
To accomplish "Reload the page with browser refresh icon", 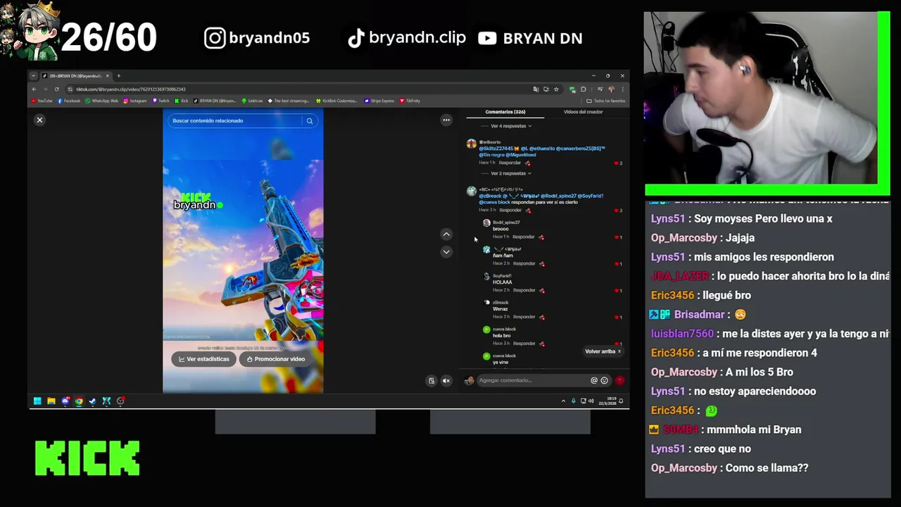I will [56, 89].
